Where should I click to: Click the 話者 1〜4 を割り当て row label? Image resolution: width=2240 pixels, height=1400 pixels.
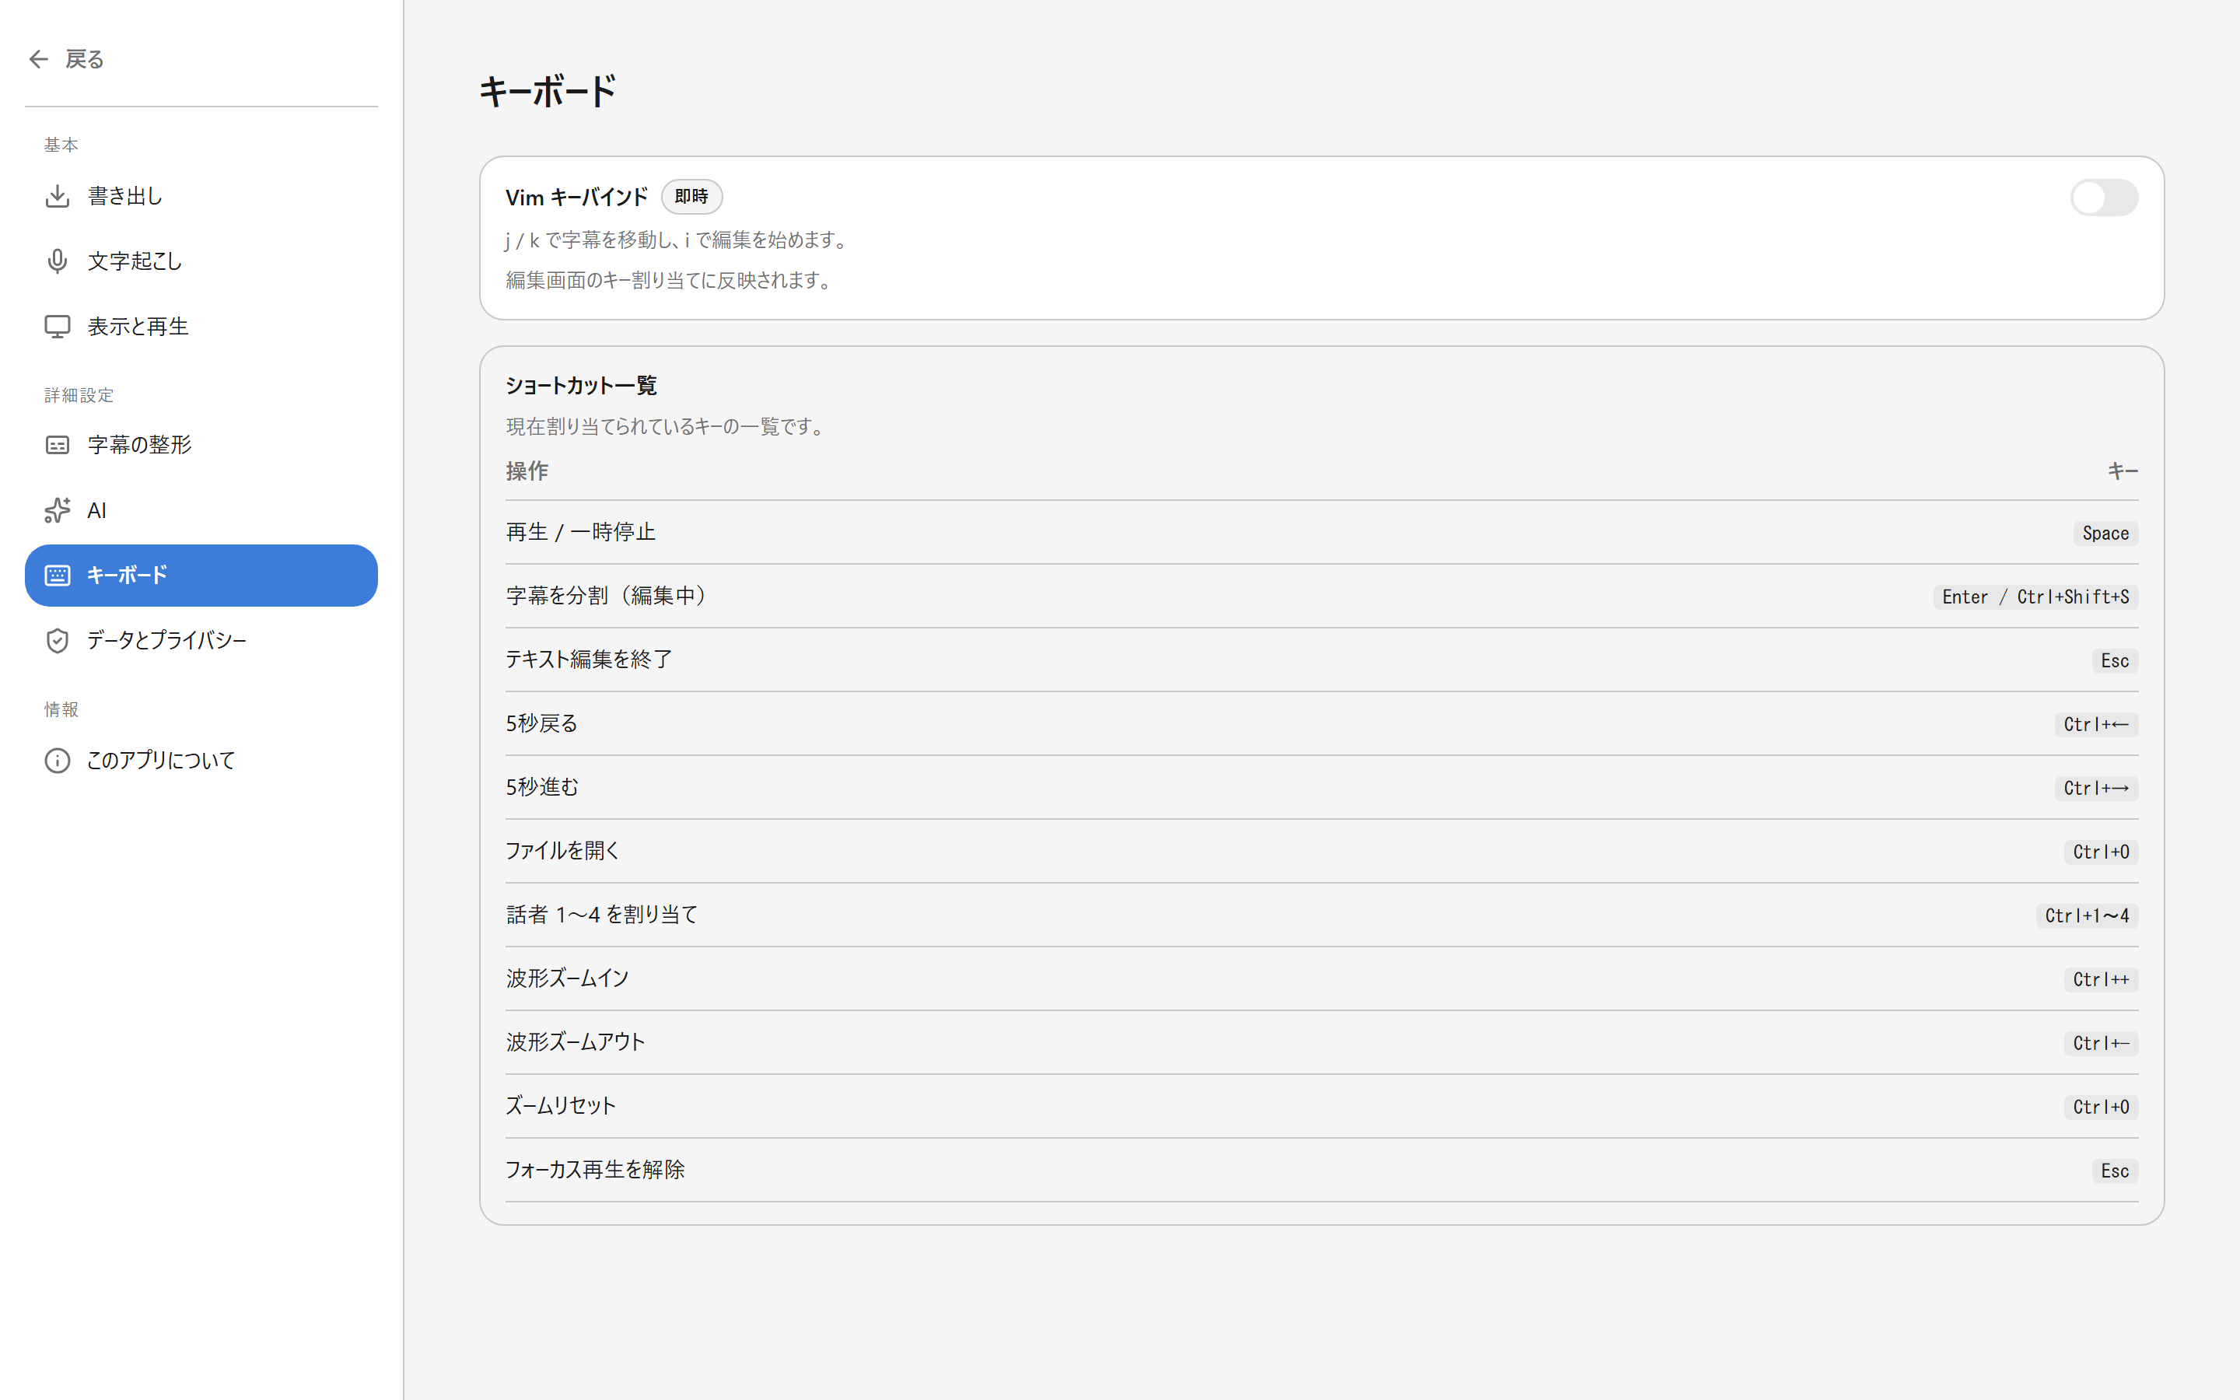click(602, 915)
